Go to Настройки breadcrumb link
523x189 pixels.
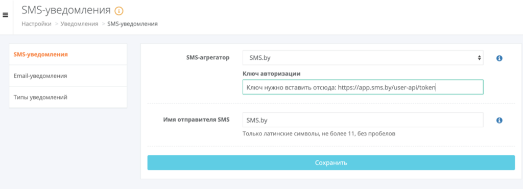37,24
